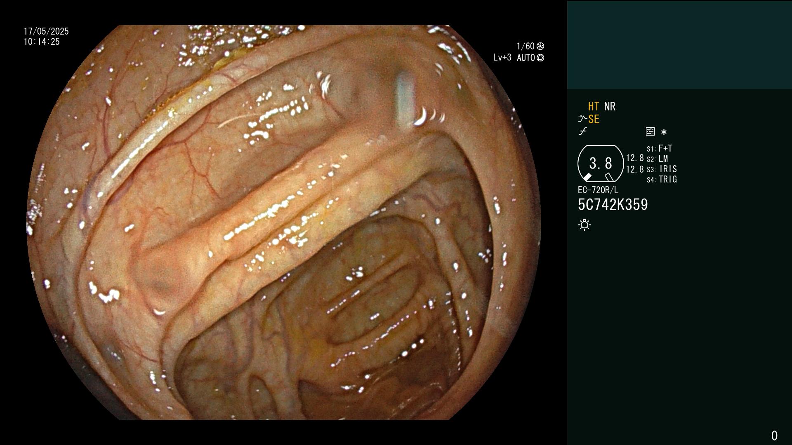This screenshot has width=792, height=445.
Task: Select the orange HT indicator
Action: click(594, 106)
